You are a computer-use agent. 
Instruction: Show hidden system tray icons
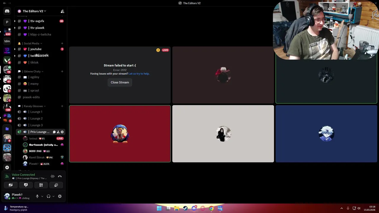point(341,208)
